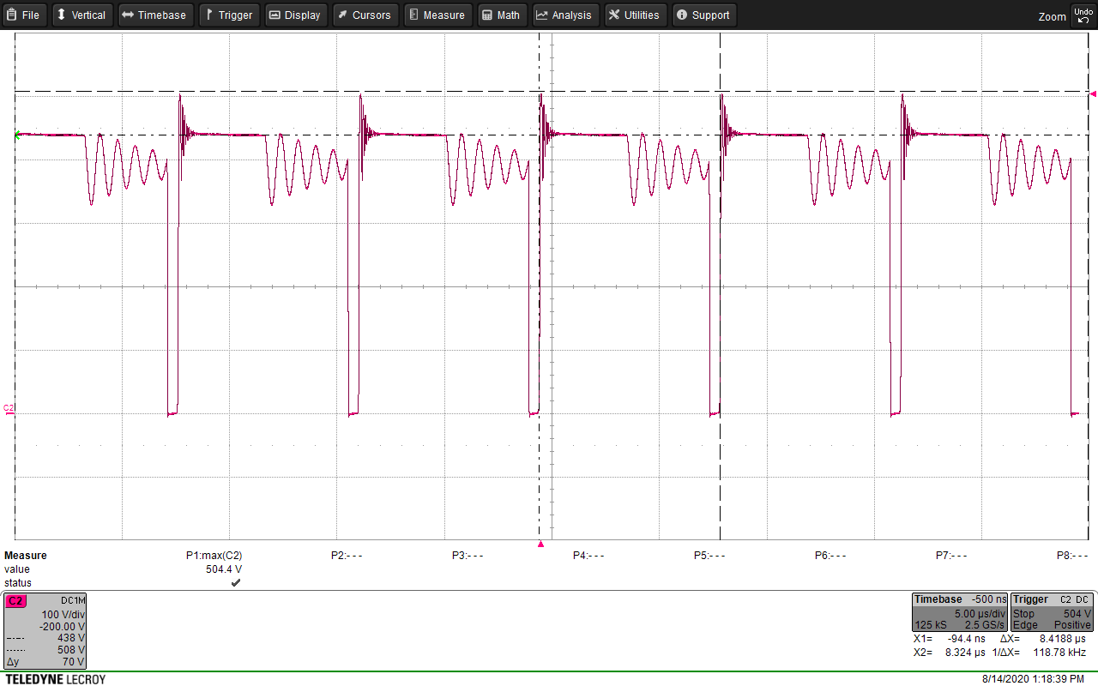The image size is (1098, 686).
Task: Click the X1 -94.4 ns cursor readout
Action: [948, 640]
